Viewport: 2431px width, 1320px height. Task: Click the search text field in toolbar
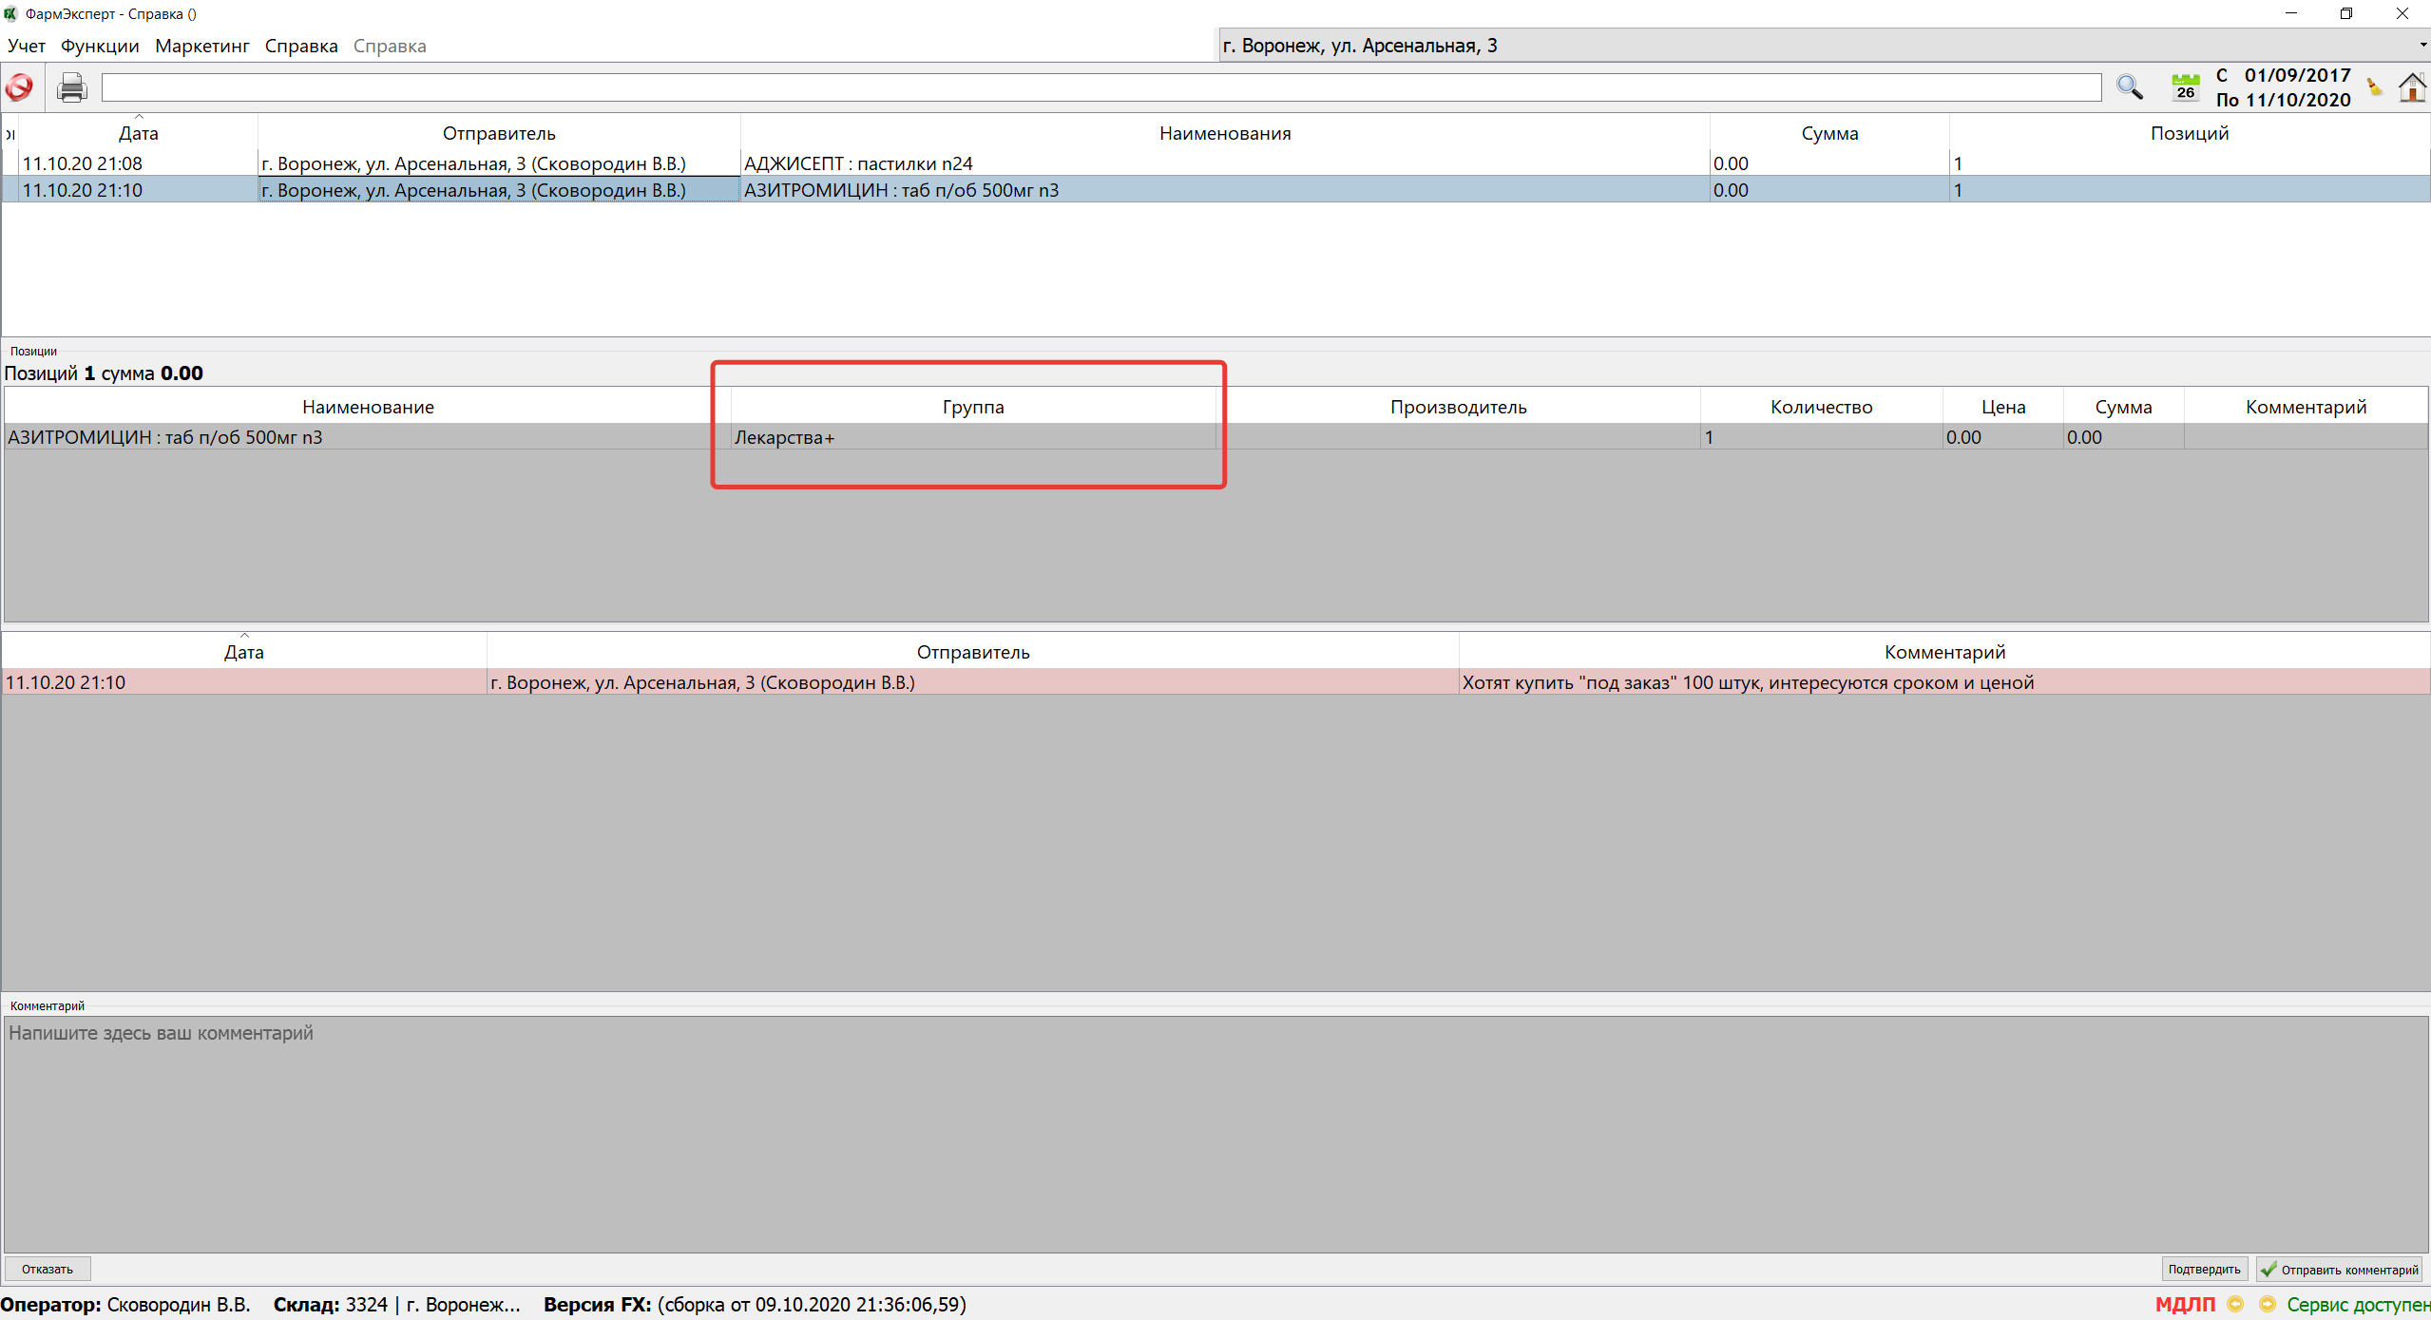click(1101, 87)
